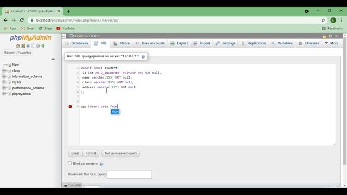
Task: Expand the mysql database node
Action: tap(4, 82)
